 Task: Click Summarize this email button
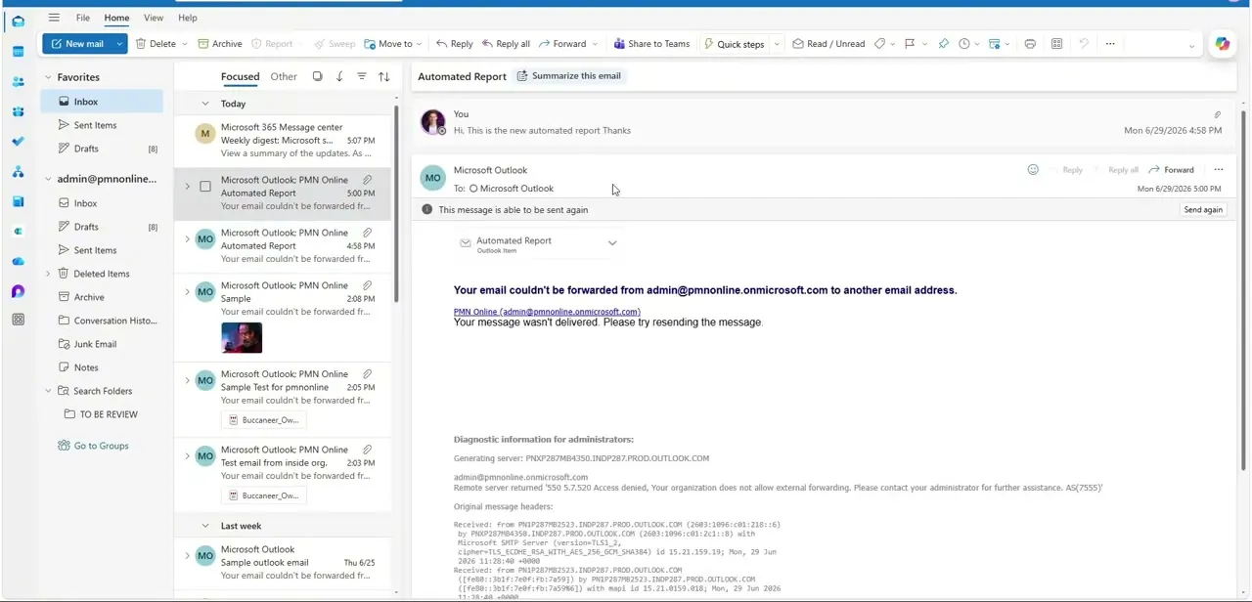click(569, 75)
